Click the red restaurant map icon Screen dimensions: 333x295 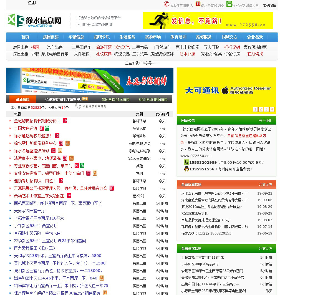coord(198,4)
